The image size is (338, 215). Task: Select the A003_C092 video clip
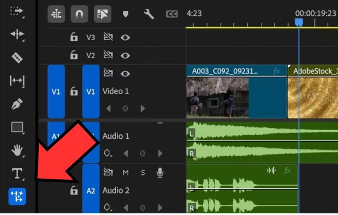point(237,92)
